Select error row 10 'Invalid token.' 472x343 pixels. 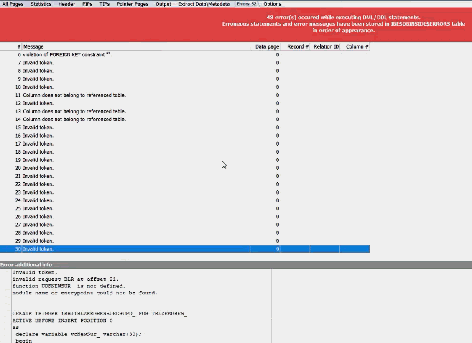coord(185,87)
